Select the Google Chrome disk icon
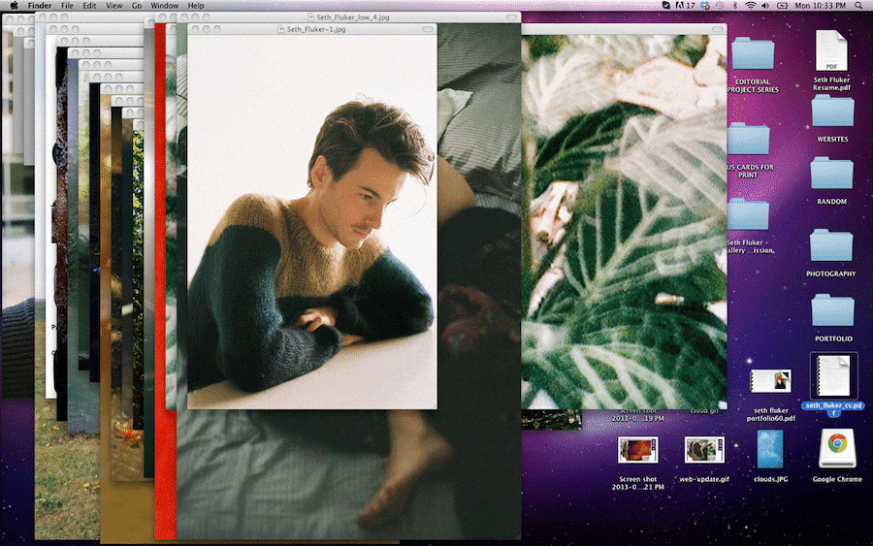Screen dimensions: 873x546 [x=836, y=449]
